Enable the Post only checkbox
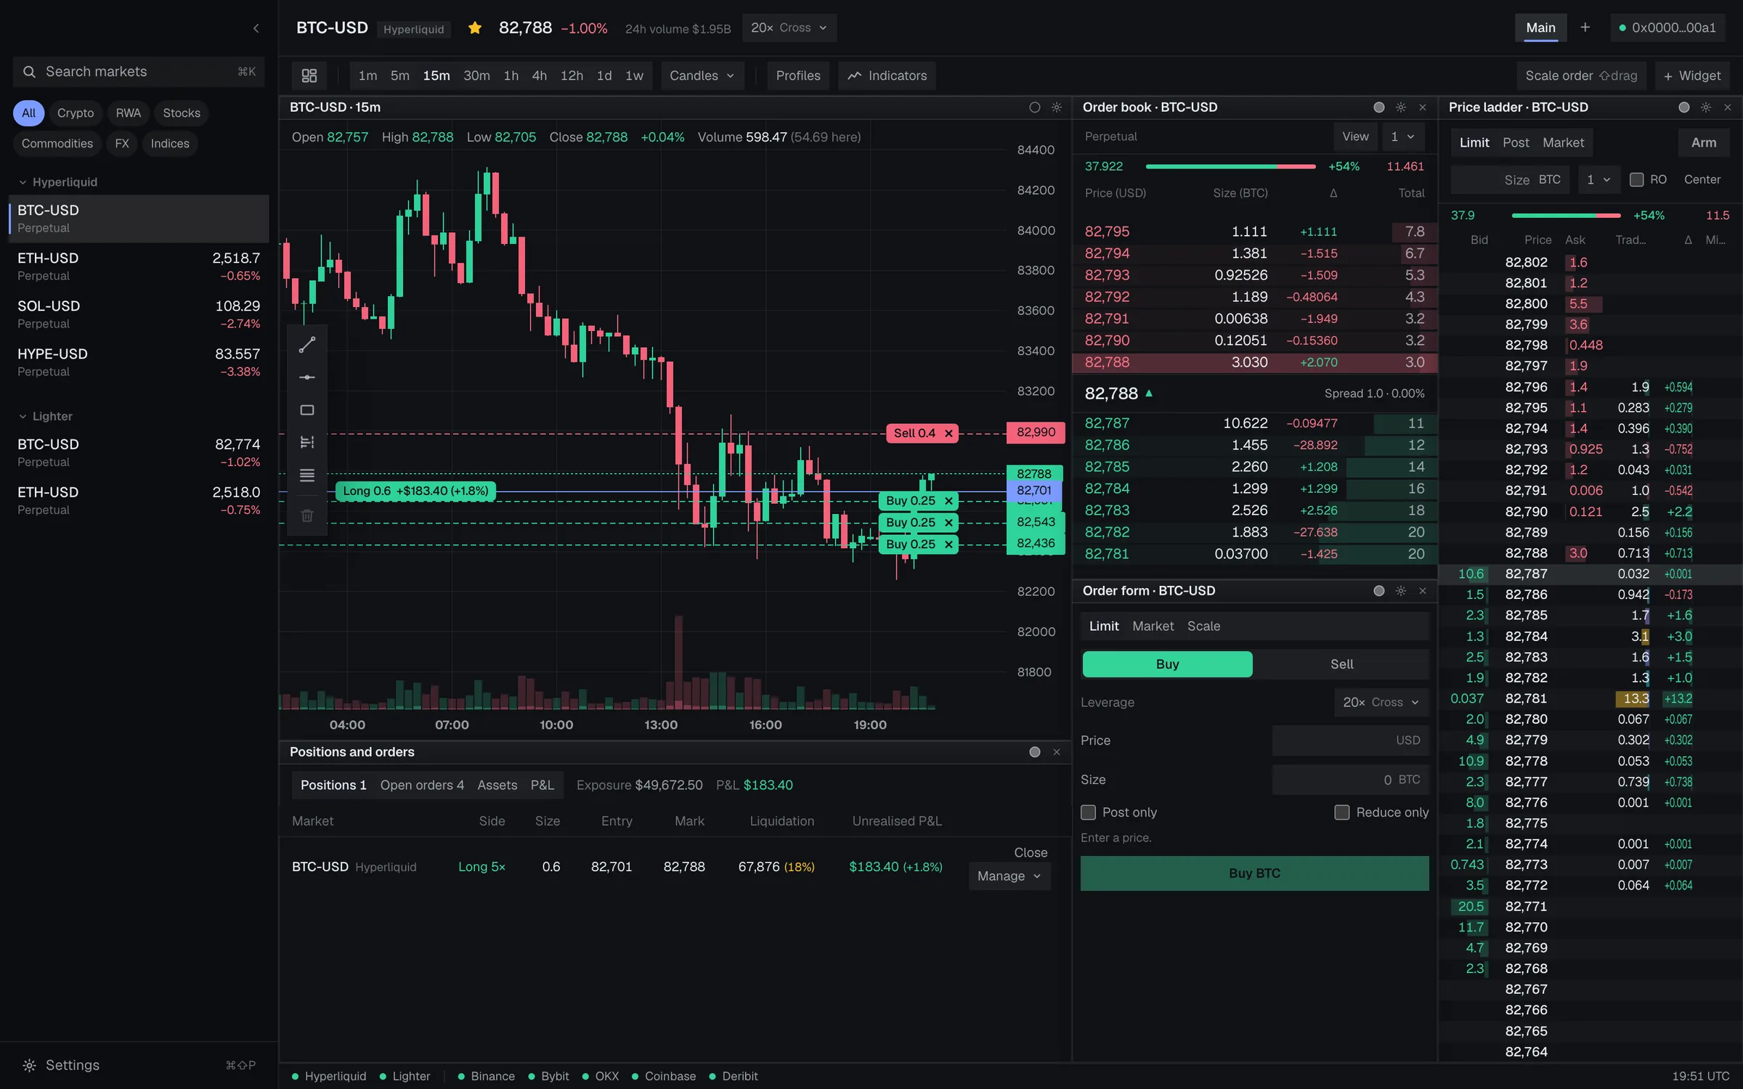The width and height of the screenshot is (1743, 1089). [x=1089, y=812]
